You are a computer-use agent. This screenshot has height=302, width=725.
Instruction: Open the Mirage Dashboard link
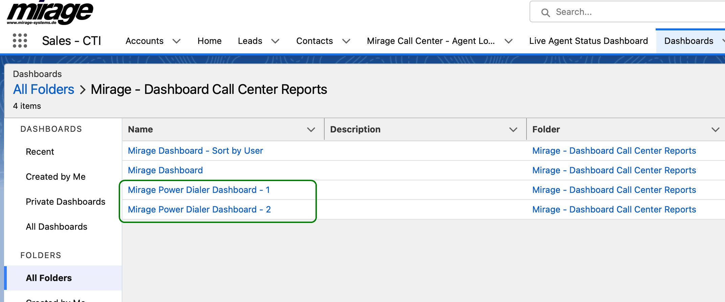click(165, 170)
